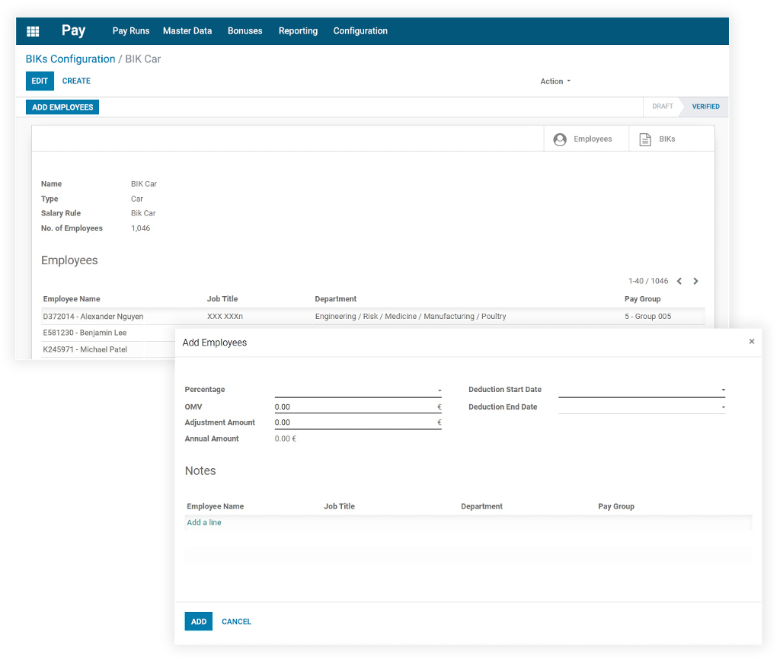780x660 pixels.
Task: Click dialog Department column header
Action: pos(481,506)
